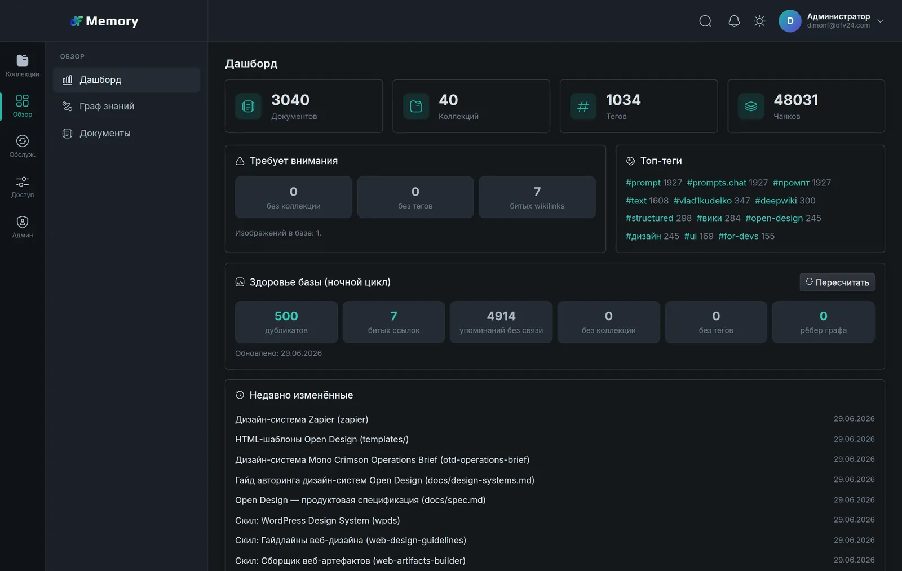Go to the Админ section

coord(23,227)
